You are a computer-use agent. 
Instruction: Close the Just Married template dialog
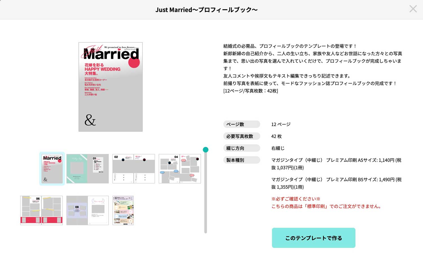tap(413, 9)
